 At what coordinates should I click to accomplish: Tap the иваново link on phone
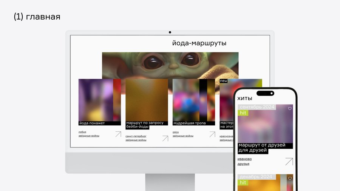(x=244, y=159)
